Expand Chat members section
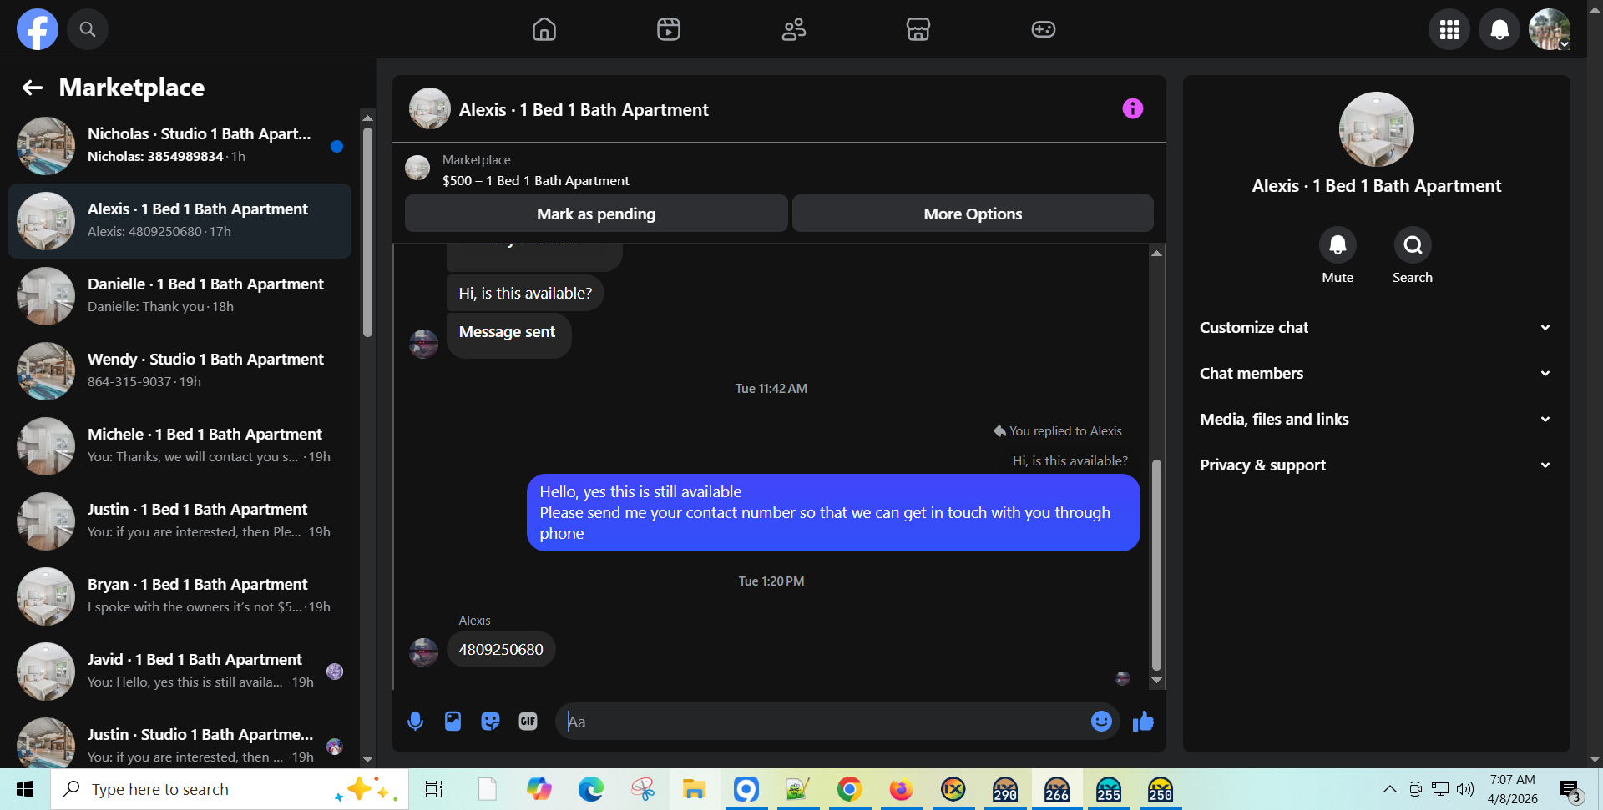This screenshot has height=810, width=1603. click(x=1376, y=373)
